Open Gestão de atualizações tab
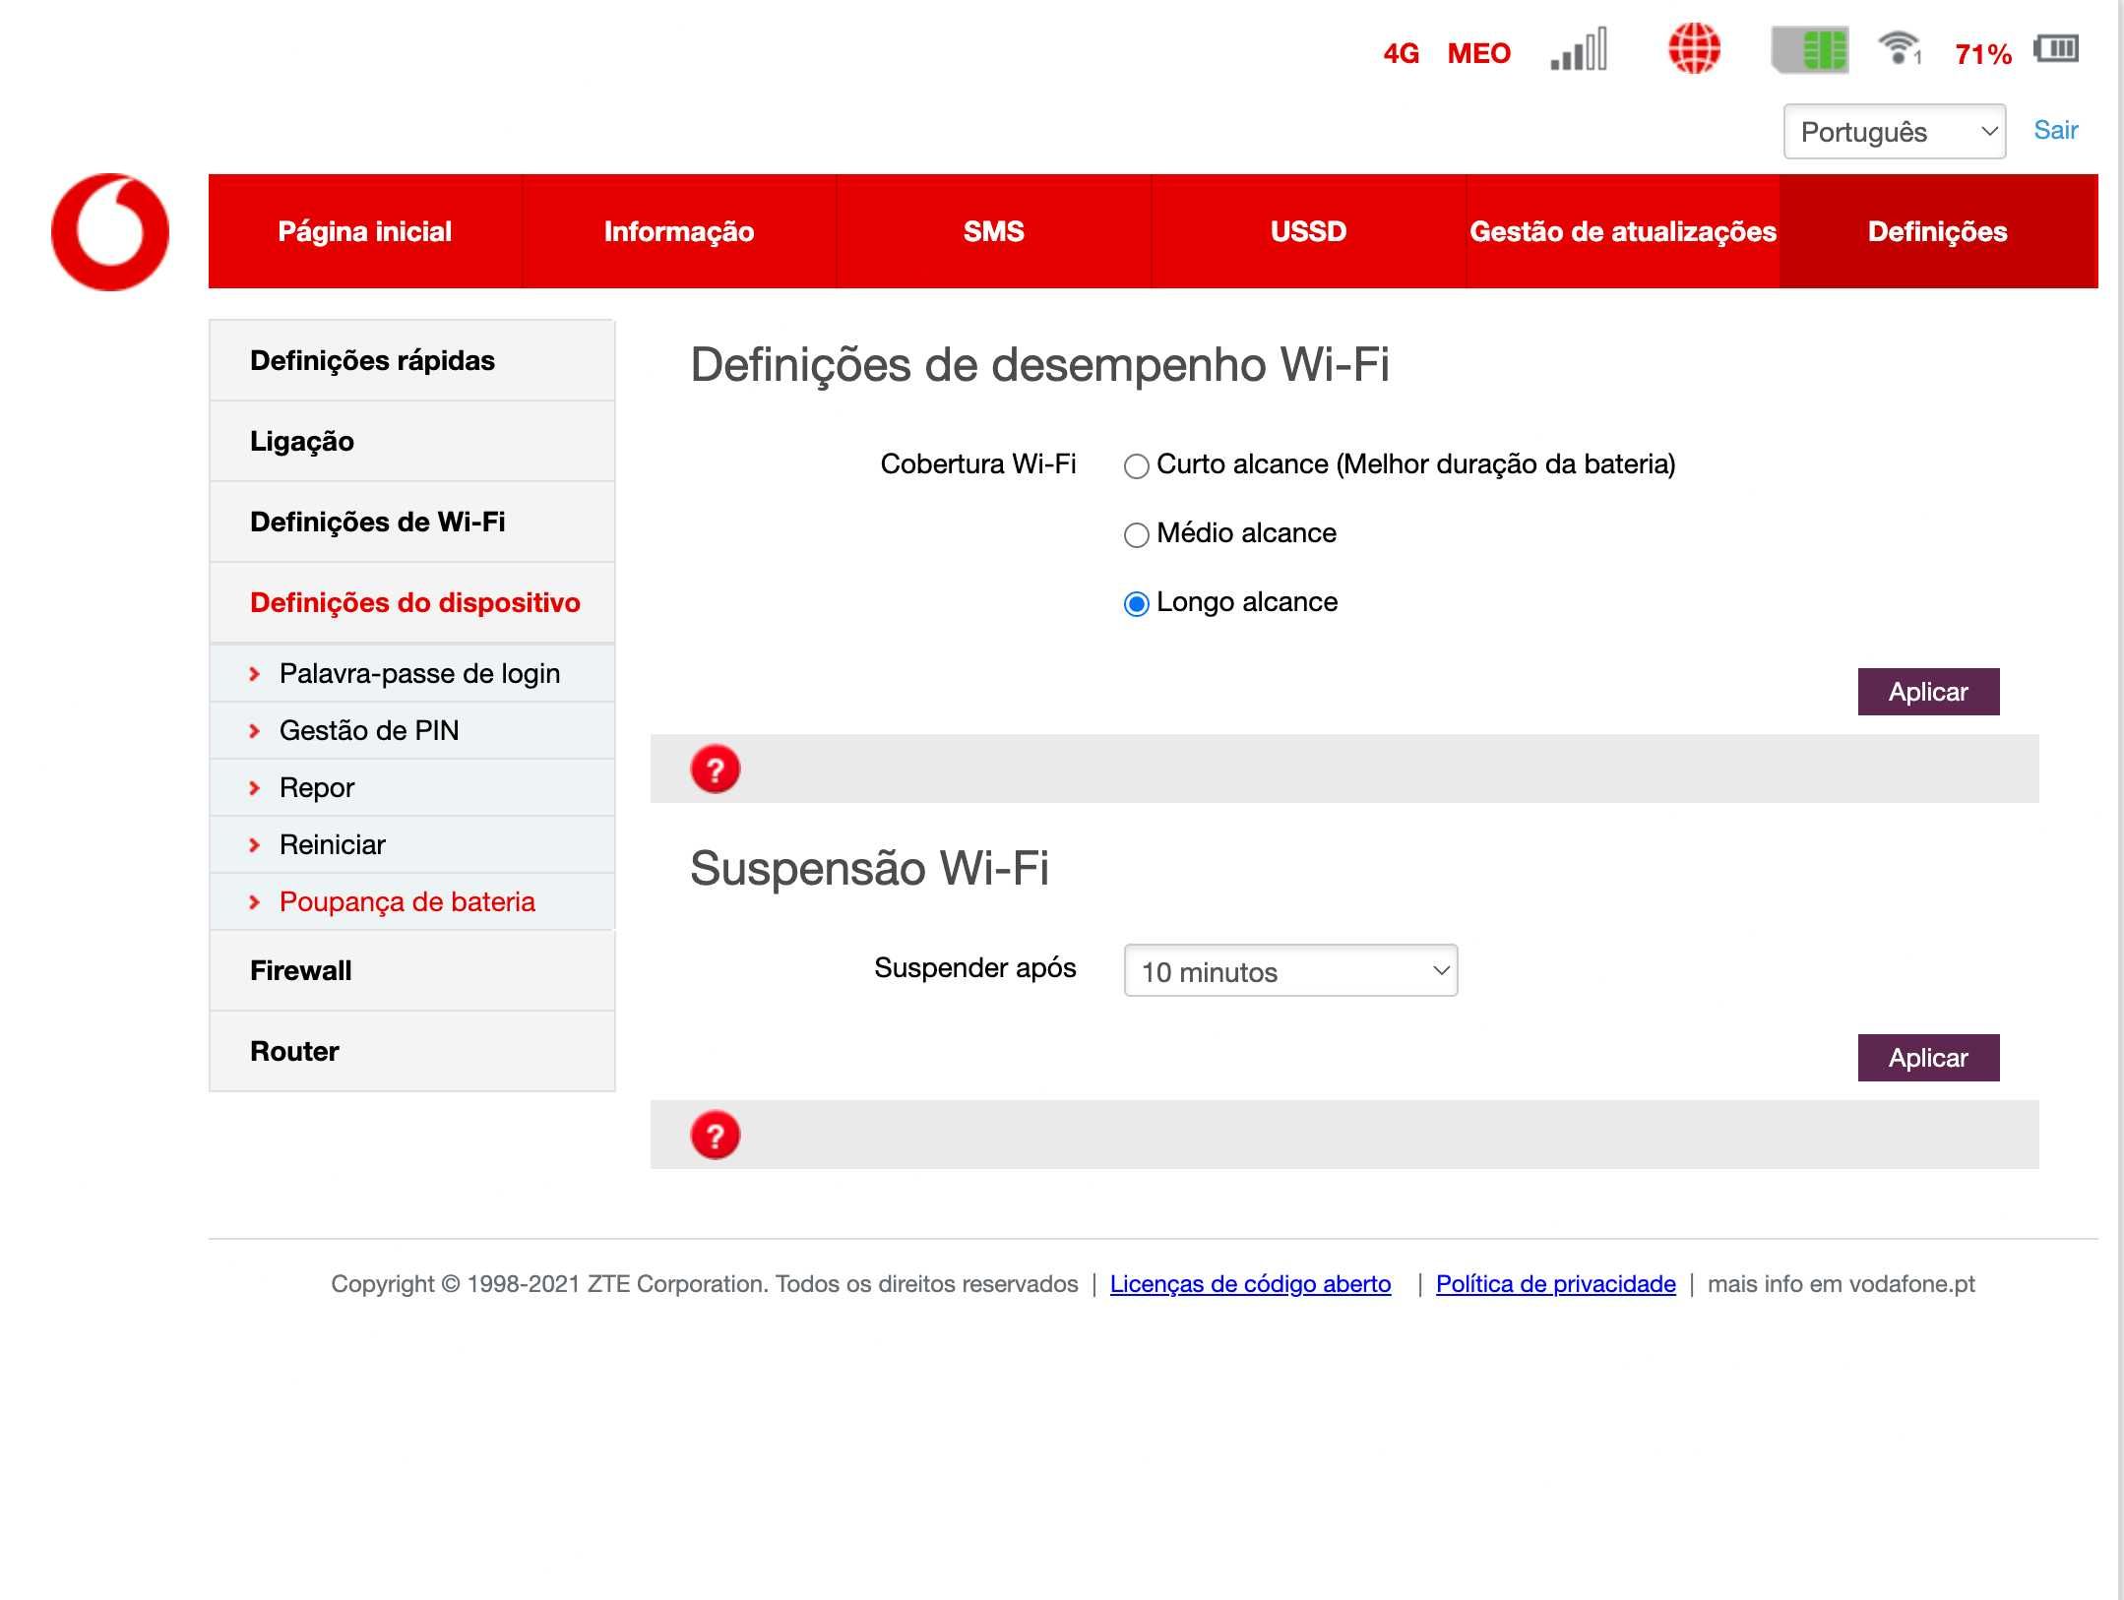The height and width of the screenshot is (1600, 2124). click(1623, 231)
